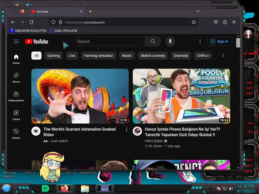Click the search magnifier button
The width and height of the screenshot is (259, 194).
[153, 41]
